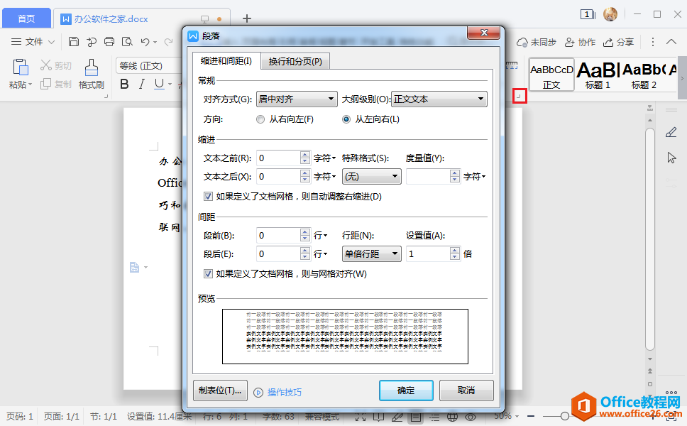
Task: Toggle eye protection mode icon
Action: click(x=471, y=417)
